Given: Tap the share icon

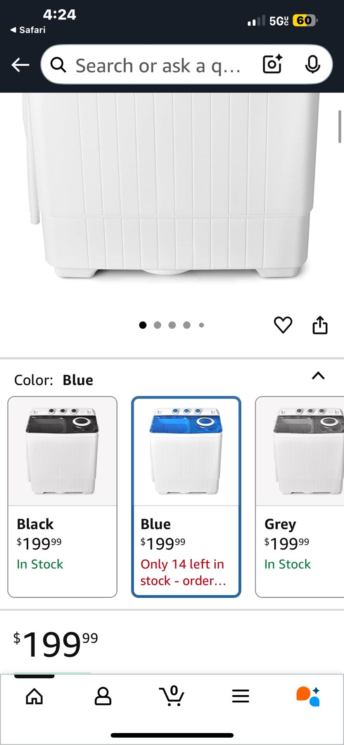Looking at the screenshot, I should (x=320, y=325).
